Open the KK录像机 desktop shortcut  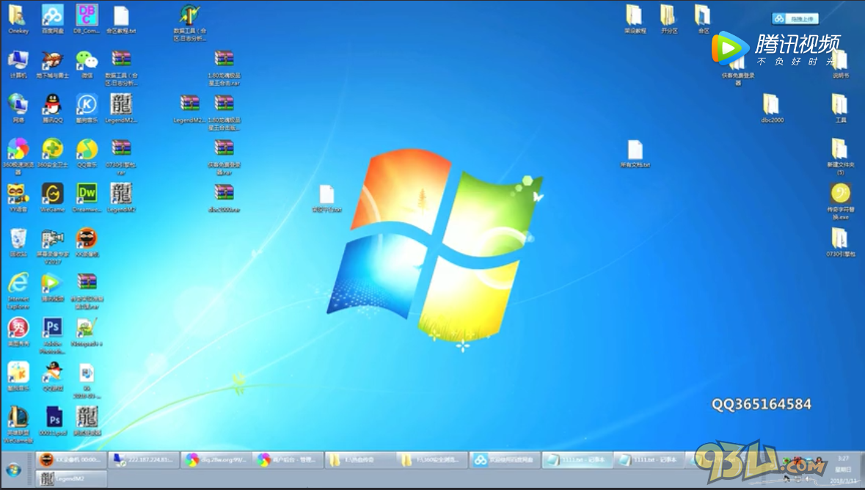point(87,243)
